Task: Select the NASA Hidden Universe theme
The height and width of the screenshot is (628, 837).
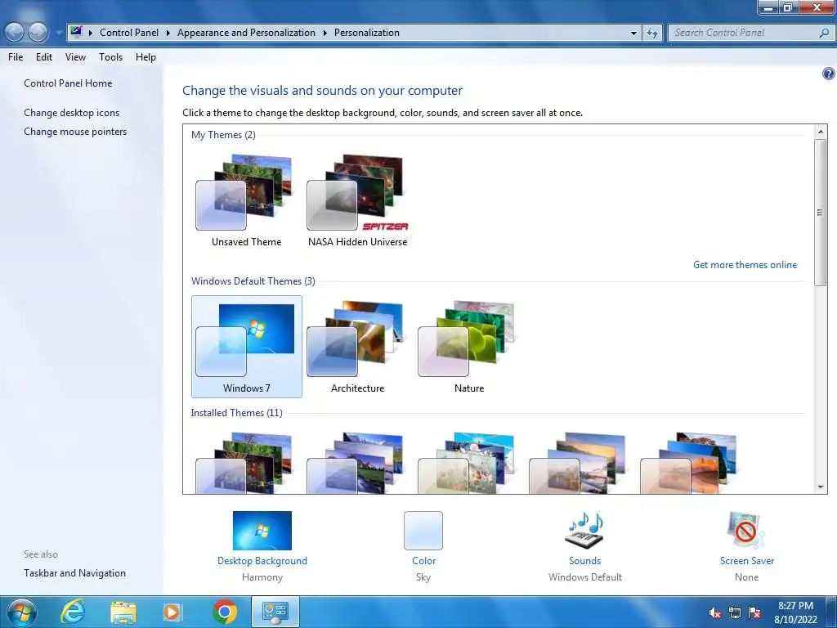Action: pyautogui.click(x=357, y=200)
